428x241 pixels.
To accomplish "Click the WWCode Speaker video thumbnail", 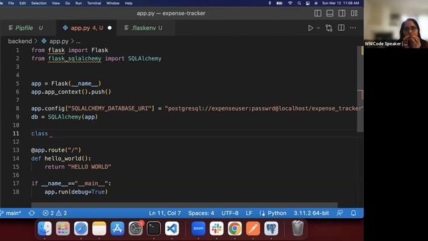I will click(396, 24).
